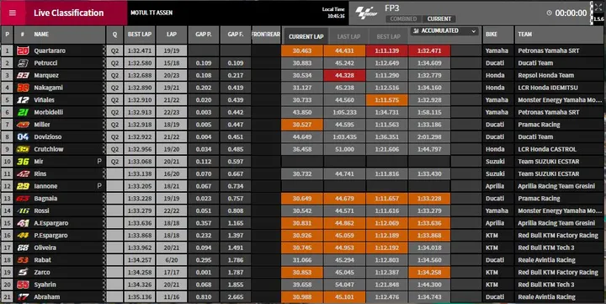This screenshot has height=304, width=606.
Task: Click Rabat's 6/20 lap count
Action: 172,260
